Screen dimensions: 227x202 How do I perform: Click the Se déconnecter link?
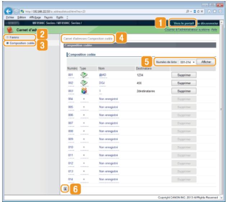click(208, 23)
